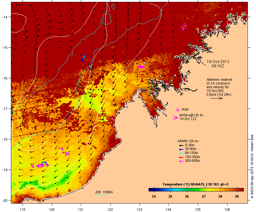The width and height of the screenshot is (256, 212).
Task: Click latitude axis label -18
Action: click(x=4, y=139)
